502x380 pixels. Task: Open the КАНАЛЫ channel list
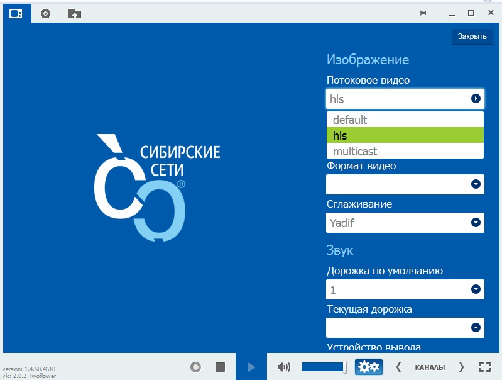[430, 367]
